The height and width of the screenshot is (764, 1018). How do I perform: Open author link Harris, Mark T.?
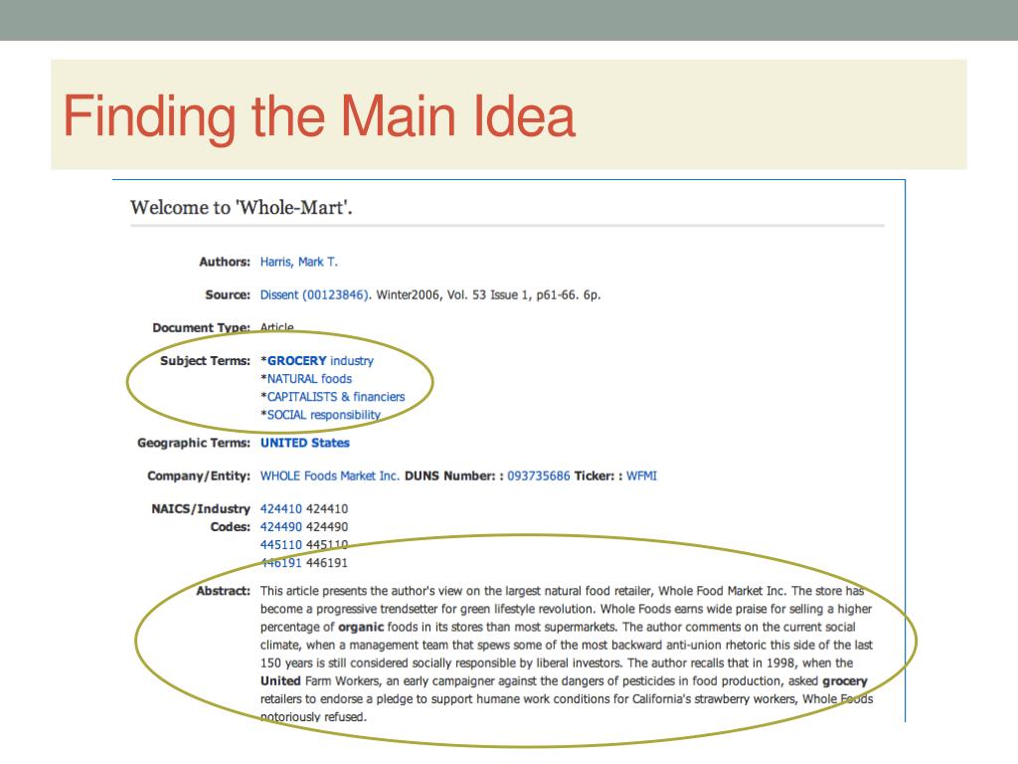[298, 262]
